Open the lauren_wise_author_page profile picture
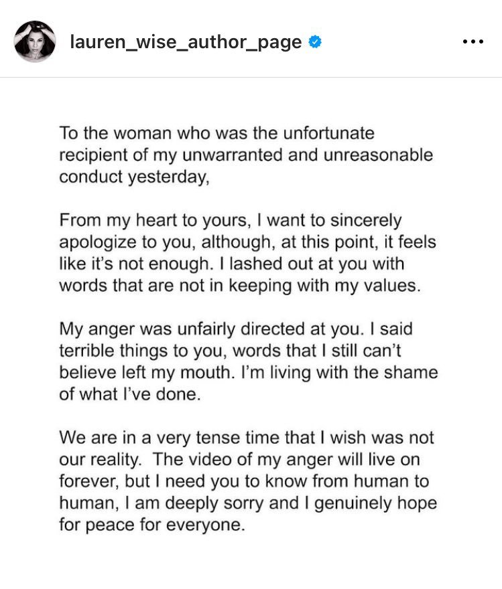Image resolution: width=502 pixels, height=589 pixels. (35, 41)
